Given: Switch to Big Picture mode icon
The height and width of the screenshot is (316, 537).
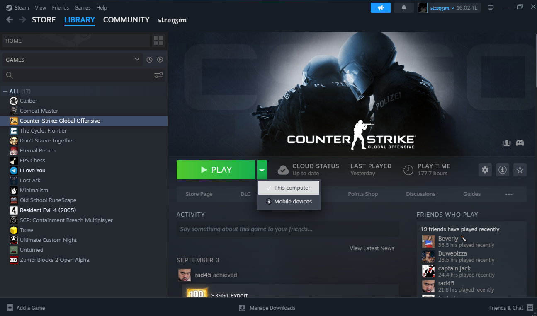Looking at the screenshot, I should point(491,8).
